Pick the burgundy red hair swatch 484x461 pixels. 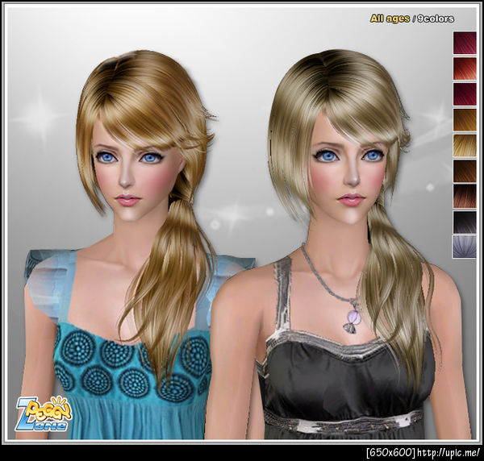[465, 94]
